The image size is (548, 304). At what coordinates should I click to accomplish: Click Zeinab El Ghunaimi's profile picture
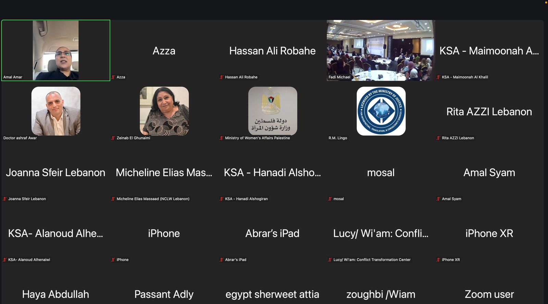pos(164,111)
